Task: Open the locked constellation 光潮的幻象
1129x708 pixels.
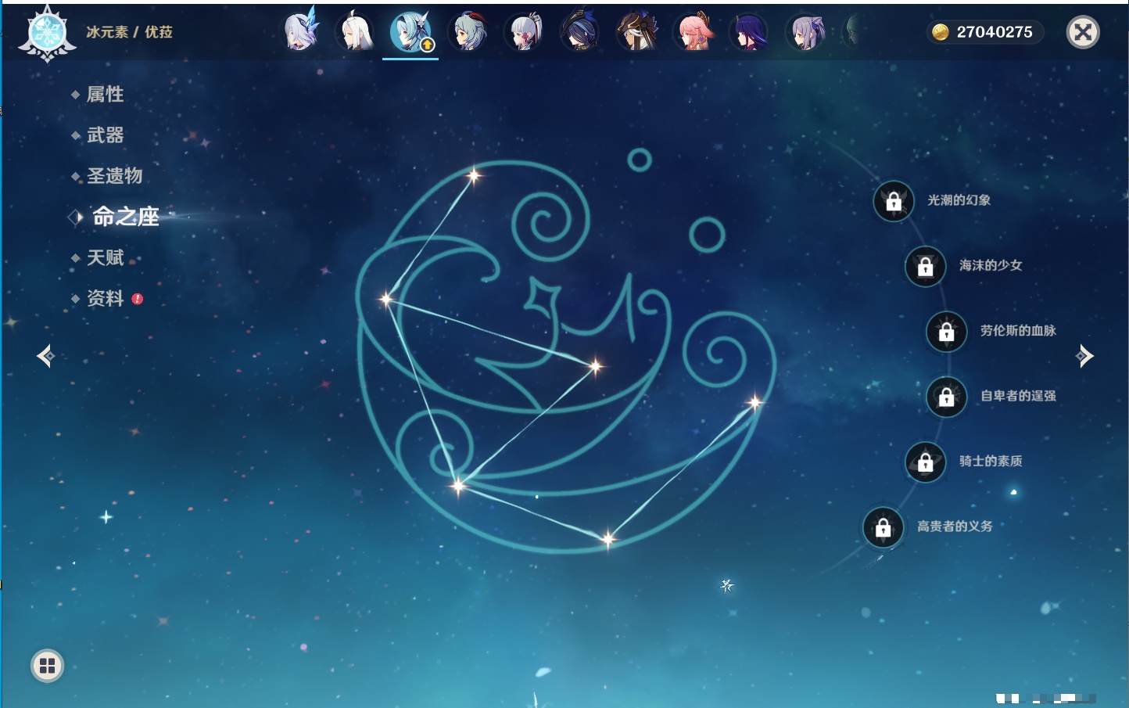Action: point(894,201)
